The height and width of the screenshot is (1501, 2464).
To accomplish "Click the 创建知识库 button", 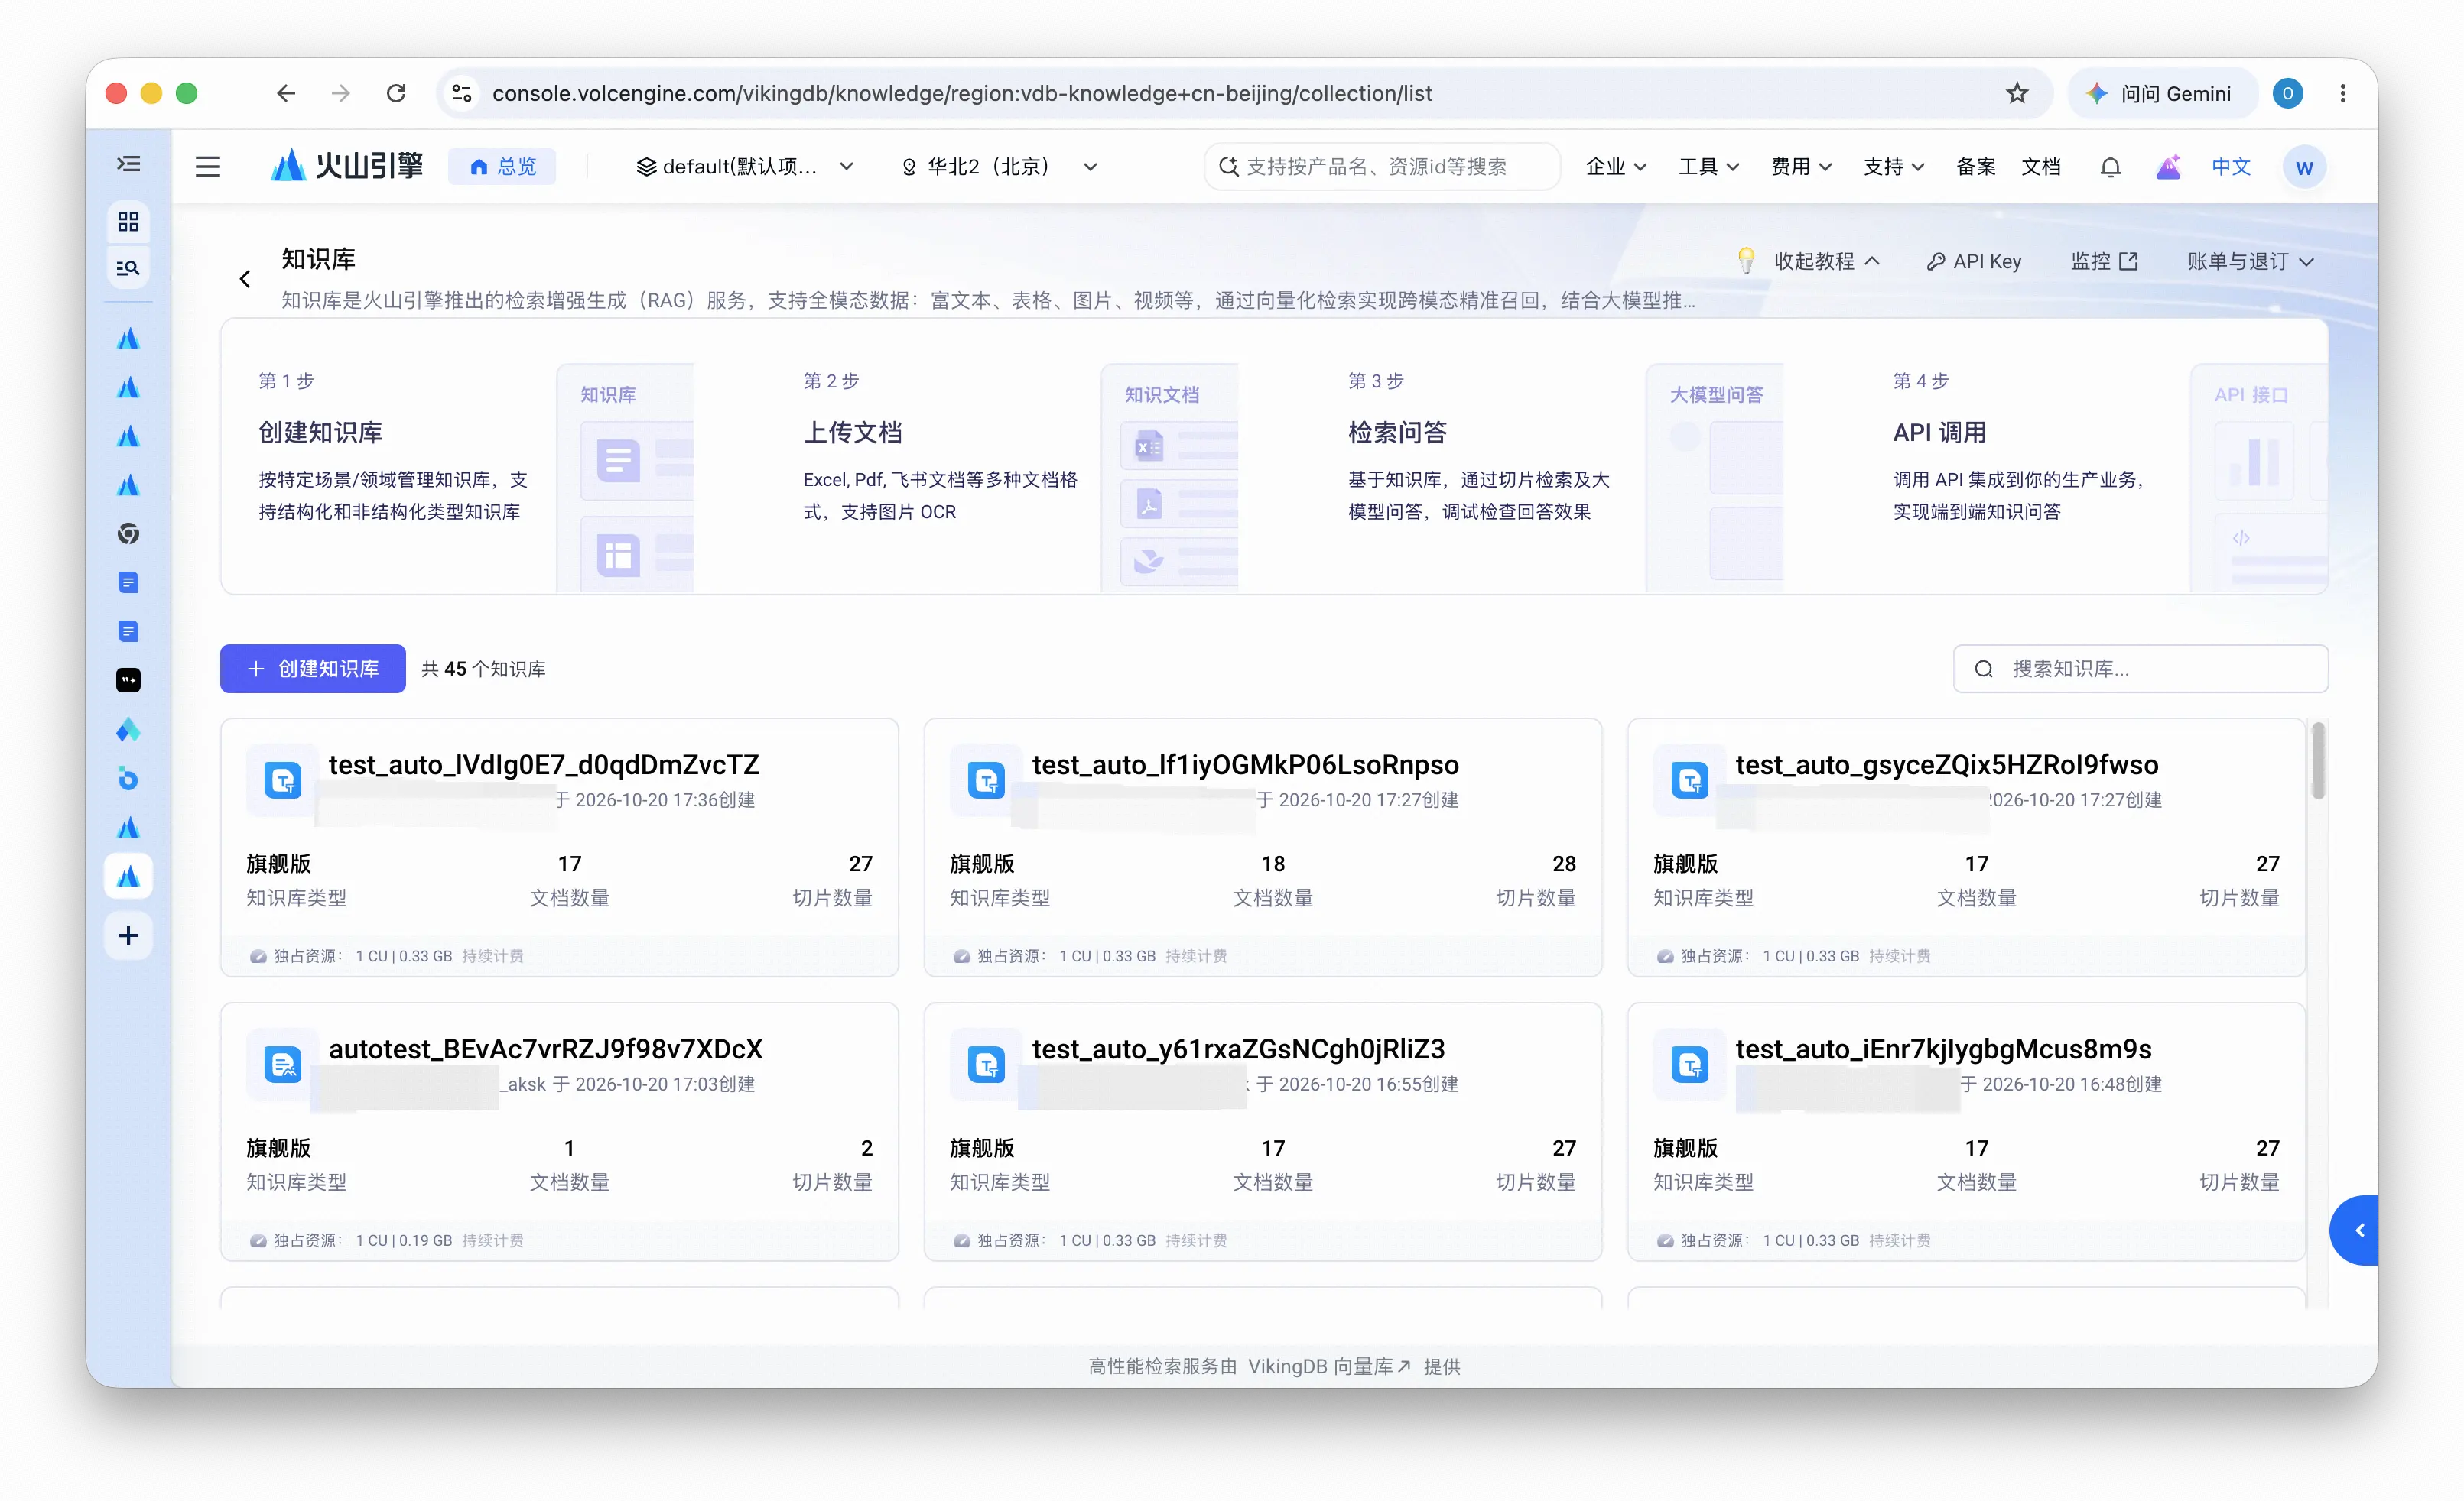I will [313, 669].
